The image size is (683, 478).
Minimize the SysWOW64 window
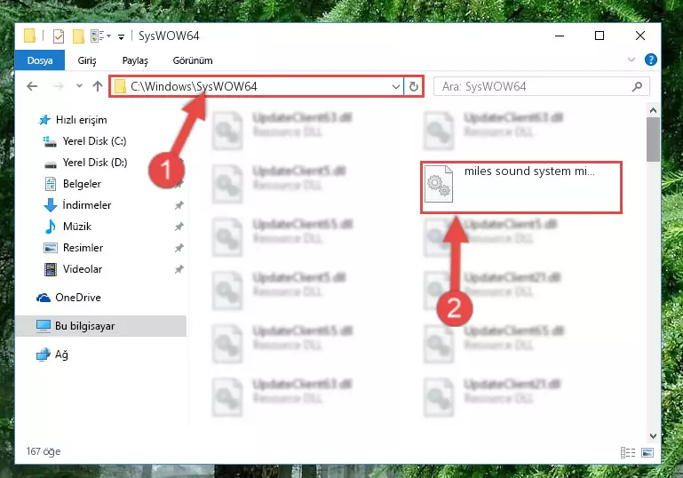point(560,36)
